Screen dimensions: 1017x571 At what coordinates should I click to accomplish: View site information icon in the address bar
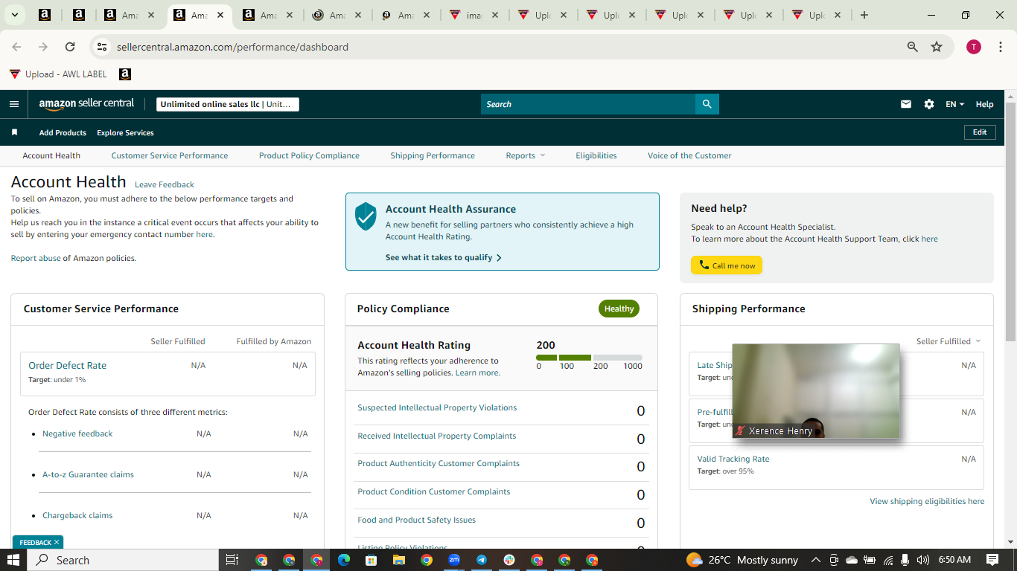click(x=103, y=47)
